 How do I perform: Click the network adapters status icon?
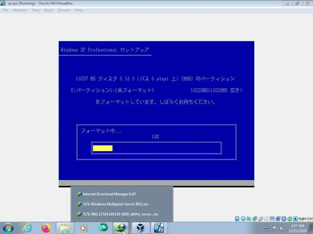click(x=255, y=219)
